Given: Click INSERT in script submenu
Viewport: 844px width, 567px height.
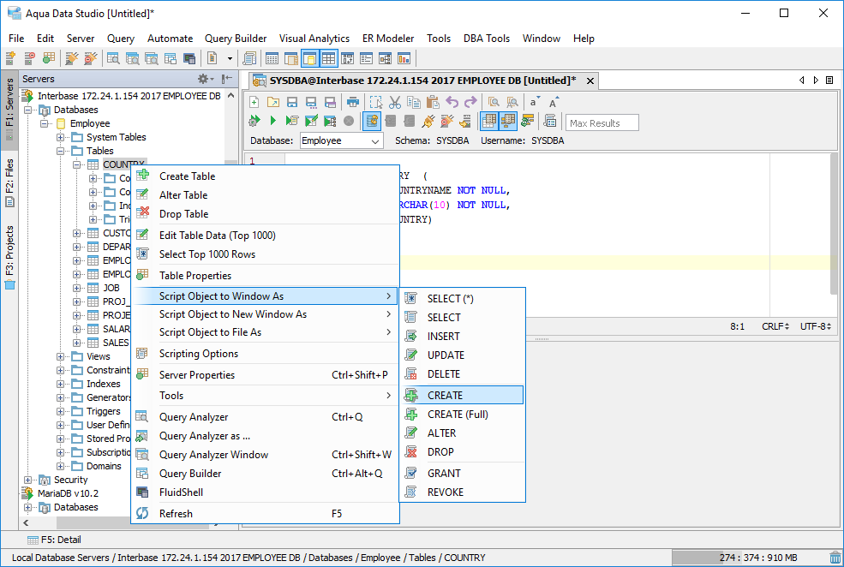Looking at the screenshot, I should [462, 337].
